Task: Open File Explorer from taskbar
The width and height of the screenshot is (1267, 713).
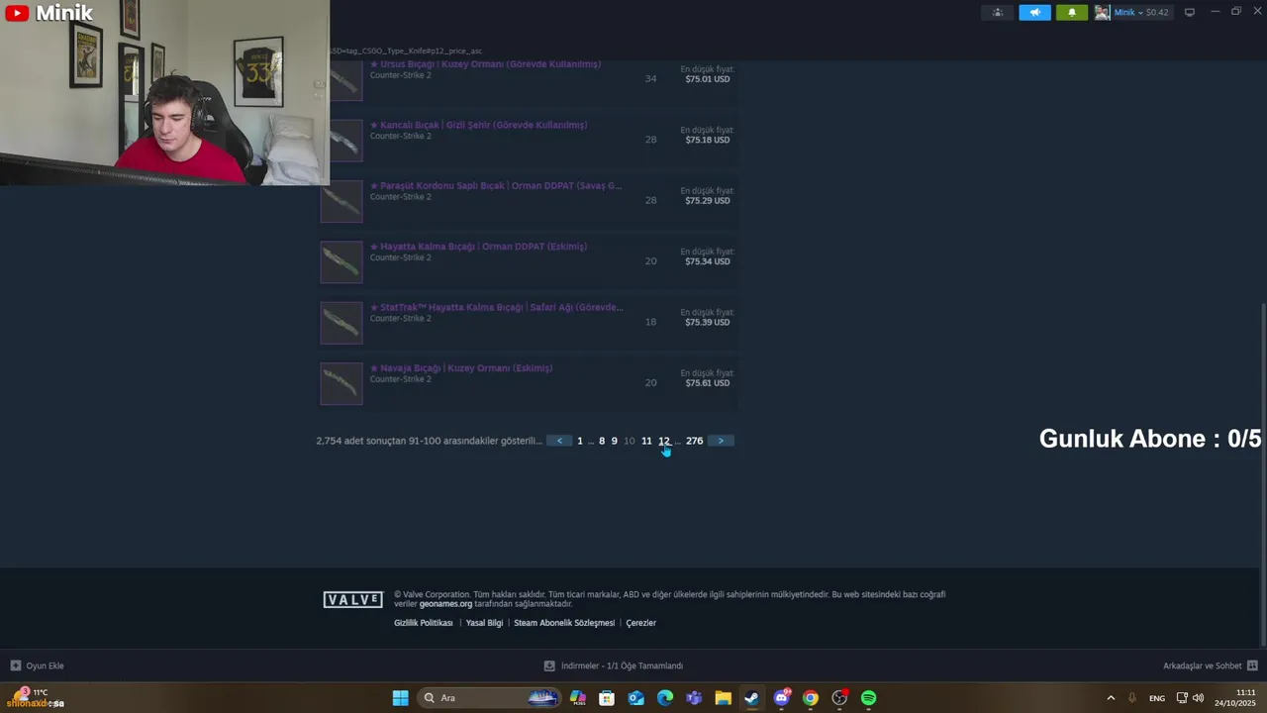Action: 724,698
